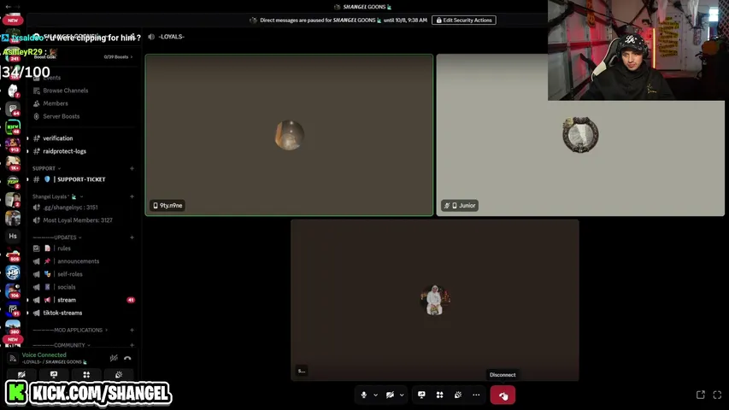Add channel to MOD APPLICATIONS category
This screenshot has height=410, width=729.
(x=132, y=330)
